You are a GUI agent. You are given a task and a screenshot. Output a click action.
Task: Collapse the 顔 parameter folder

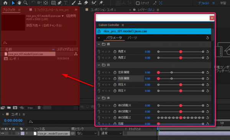point(99,44)
